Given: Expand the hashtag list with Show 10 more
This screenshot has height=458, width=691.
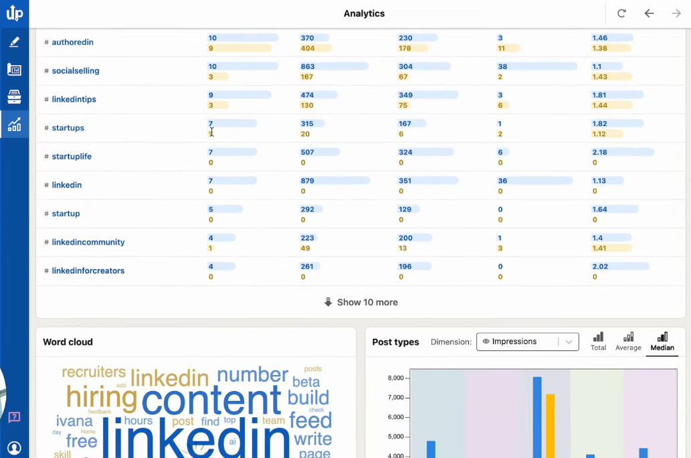Looking at the screenshot, I should pos(361,303).
